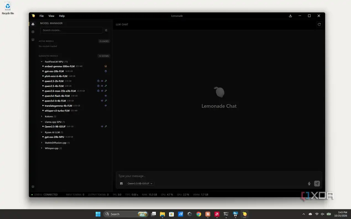Click reasoning icon on gpt-oss-20b-FLM row
Screen dimensions: 351x219
pyautogui.click(x=106, y=71)
